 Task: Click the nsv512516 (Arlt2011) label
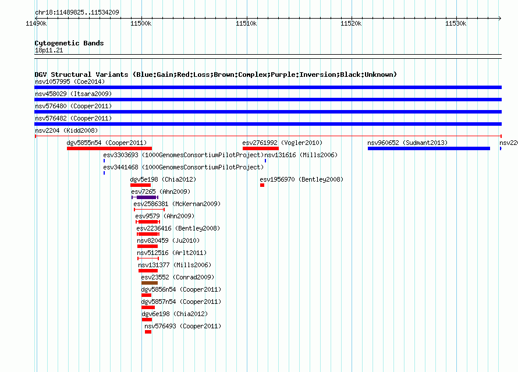click(172, 253)
